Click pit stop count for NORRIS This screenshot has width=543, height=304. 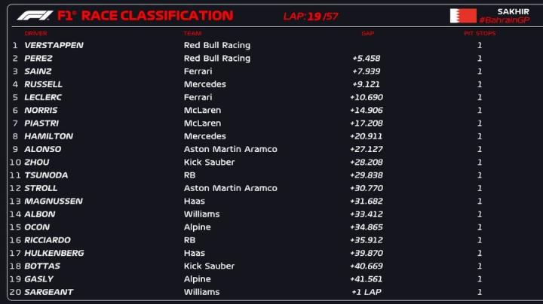coord(479,110)
